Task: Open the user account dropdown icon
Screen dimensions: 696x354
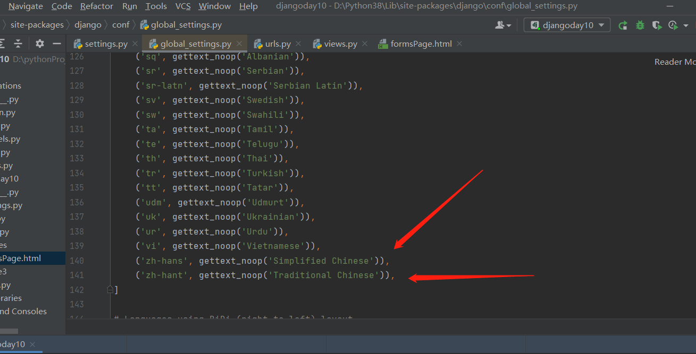Action: tap(502, 25)
